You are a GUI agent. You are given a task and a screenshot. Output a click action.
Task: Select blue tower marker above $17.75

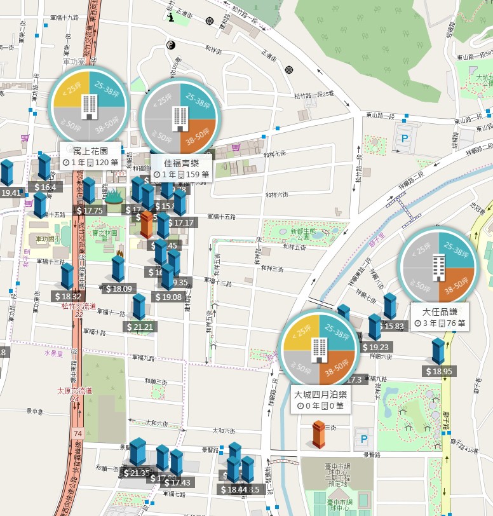pyautogui.click(x=89, y=191)
